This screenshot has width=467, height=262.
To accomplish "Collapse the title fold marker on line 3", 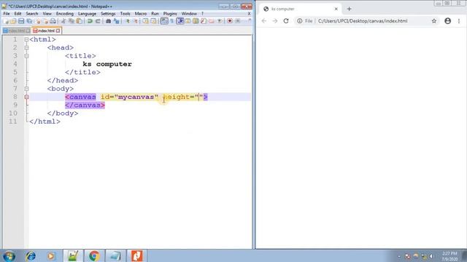I will (26, 56).
